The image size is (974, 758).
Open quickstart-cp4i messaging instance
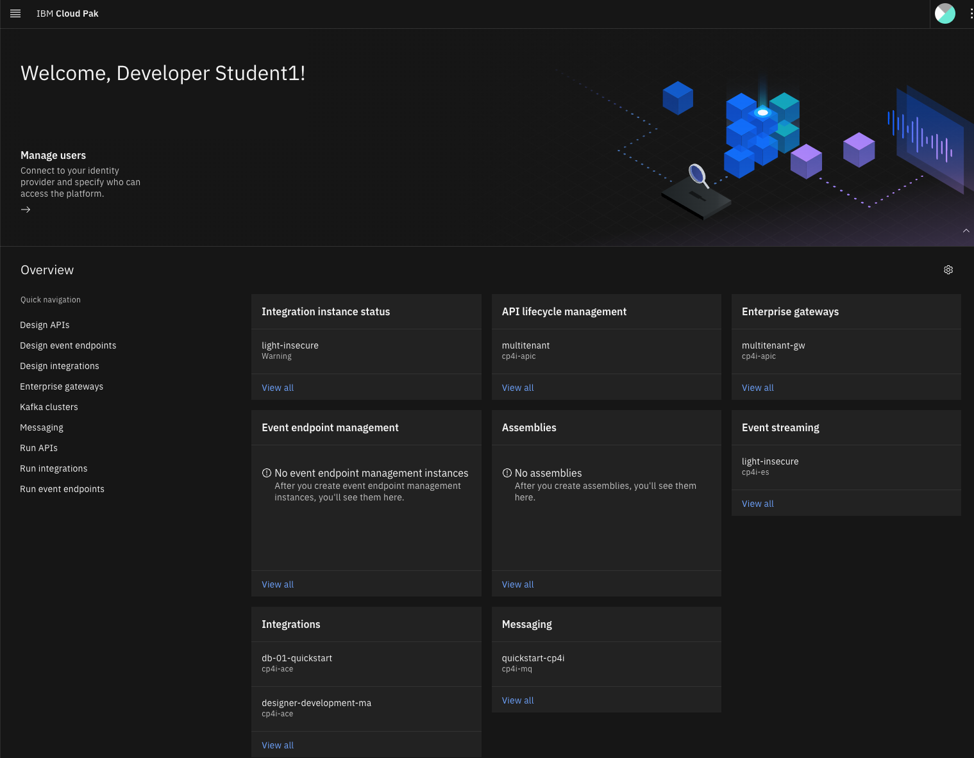tap(606, 664)
